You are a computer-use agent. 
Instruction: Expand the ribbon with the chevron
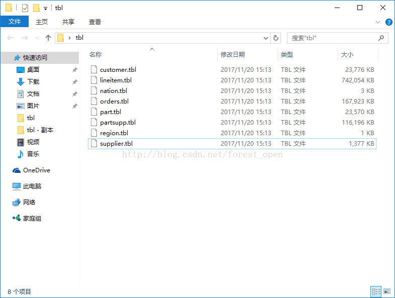378,22
